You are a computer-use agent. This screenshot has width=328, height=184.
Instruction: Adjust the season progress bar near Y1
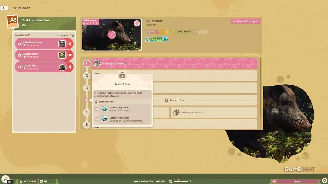click(x=180, y=181)
